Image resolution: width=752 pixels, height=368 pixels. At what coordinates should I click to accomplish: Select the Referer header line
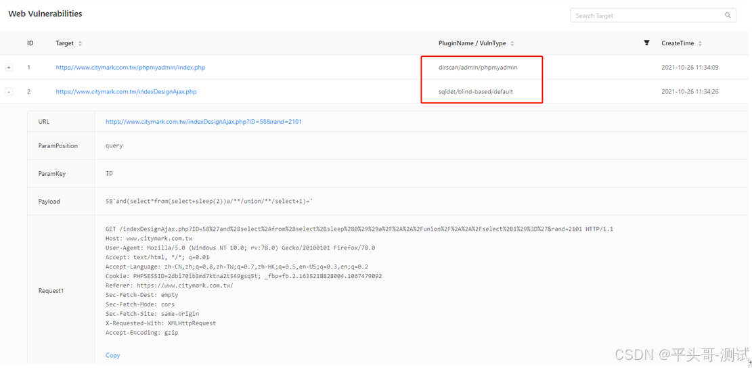[x=169, y=285]
